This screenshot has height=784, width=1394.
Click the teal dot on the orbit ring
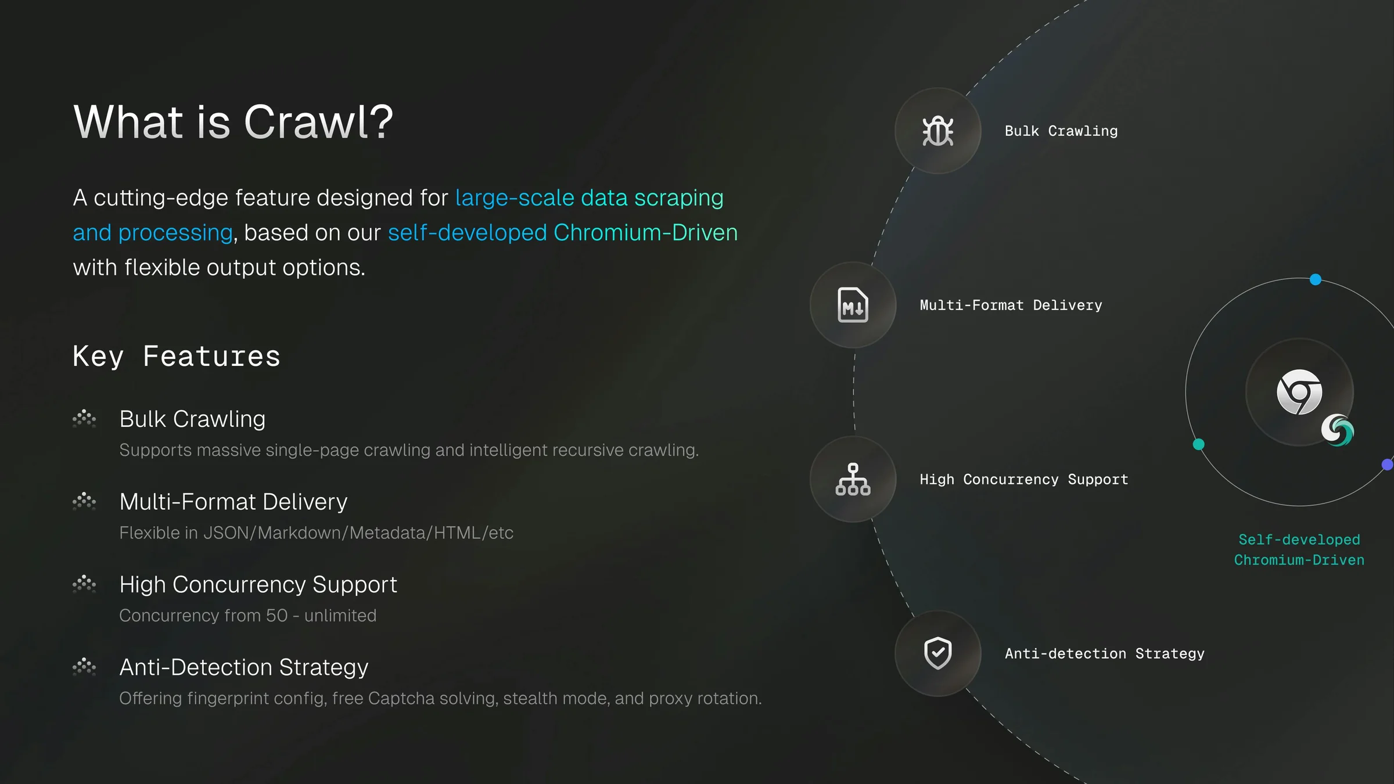[x=1198, y=444]
